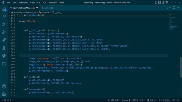182x102 pixels.
Task: Open the editor More Actions menu
Action: point(178,8)
